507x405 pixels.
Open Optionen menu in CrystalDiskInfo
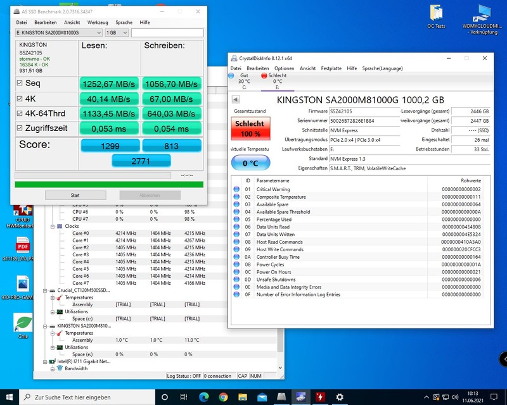coord(284,68)
